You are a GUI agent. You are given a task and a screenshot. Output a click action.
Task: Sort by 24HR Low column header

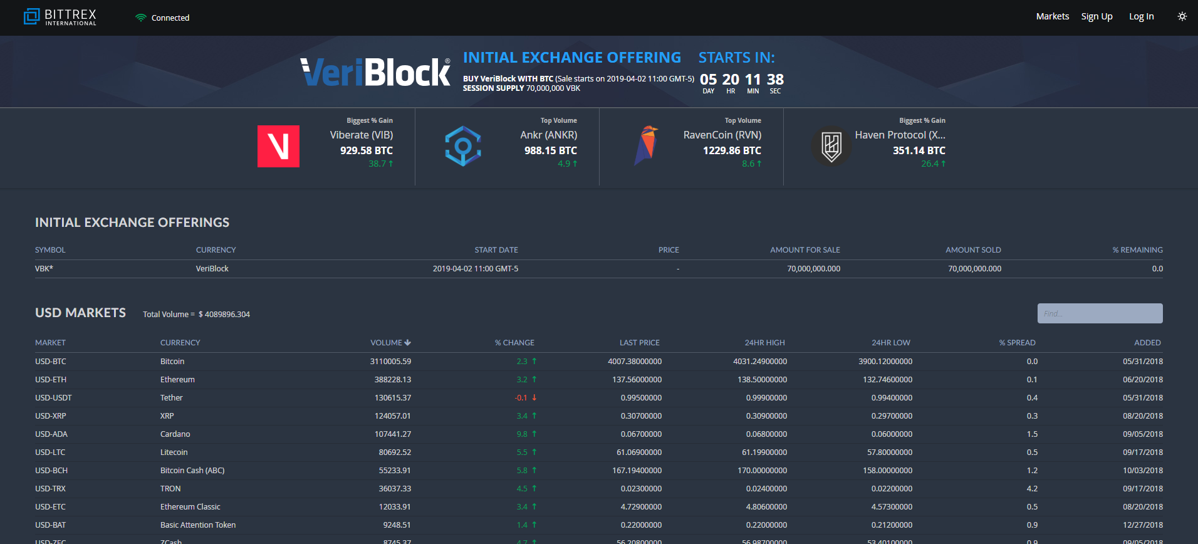pyautogui.click(x=890, y=343)
